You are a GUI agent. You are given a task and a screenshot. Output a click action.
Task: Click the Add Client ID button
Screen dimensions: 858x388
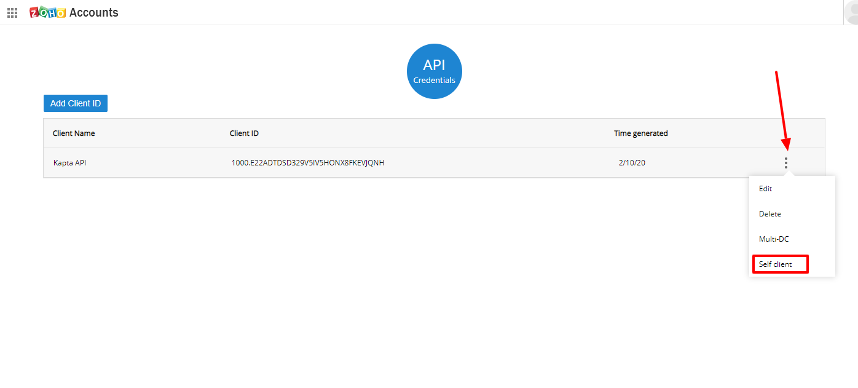(x=76, y=103)
